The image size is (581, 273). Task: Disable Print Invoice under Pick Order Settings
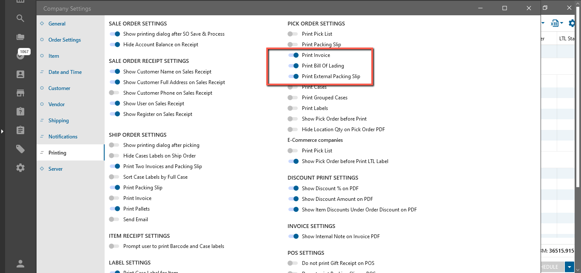[x=293, y=55]
